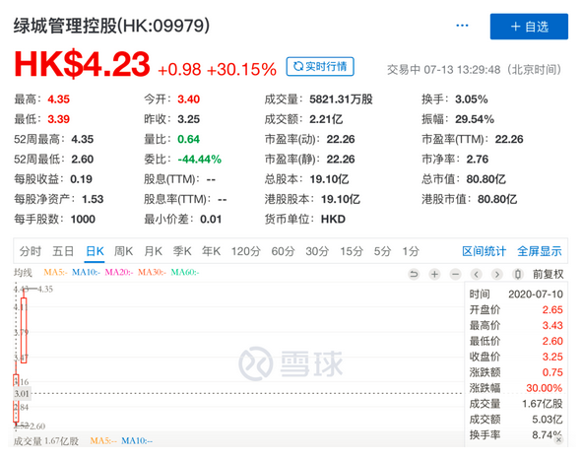Click 全屏显示 to view fullscreen

540,251
